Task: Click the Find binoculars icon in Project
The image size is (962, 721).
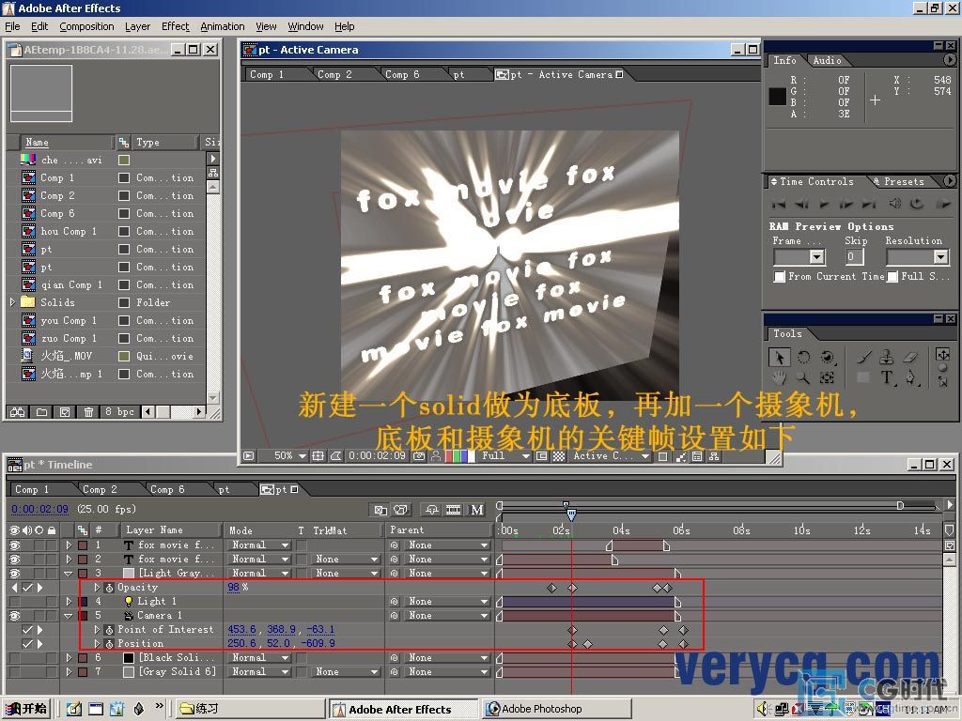Action: (18, 412)
